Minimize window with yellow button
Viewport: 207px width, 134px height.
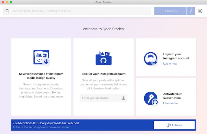[7, 2]
